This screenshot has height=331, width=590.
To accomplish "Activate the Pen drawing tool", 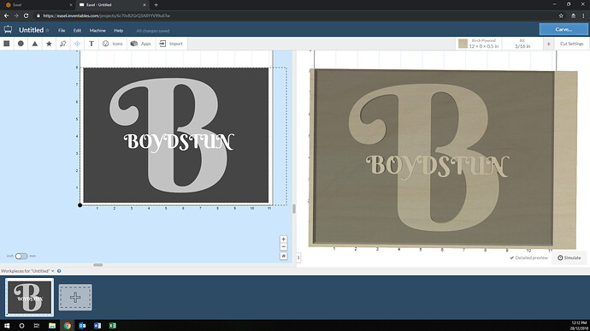I will (x=62, y=44).
